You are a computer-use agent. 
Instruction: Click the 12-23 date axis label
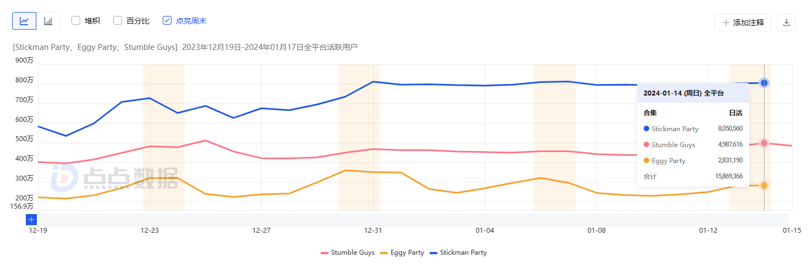150,231
